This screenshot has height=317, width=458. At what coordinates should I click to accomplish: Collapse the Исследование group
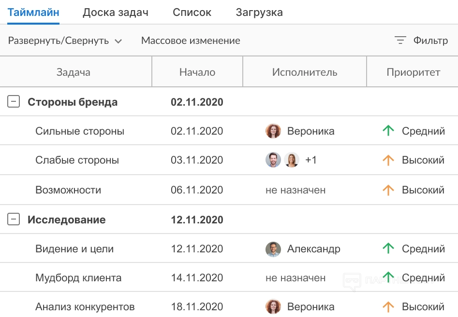[x=14, y=220]
